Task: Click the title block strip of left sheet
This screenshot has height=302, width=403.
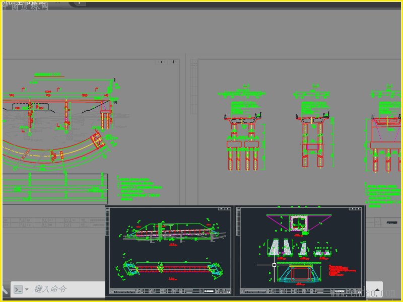Action: 50,221
